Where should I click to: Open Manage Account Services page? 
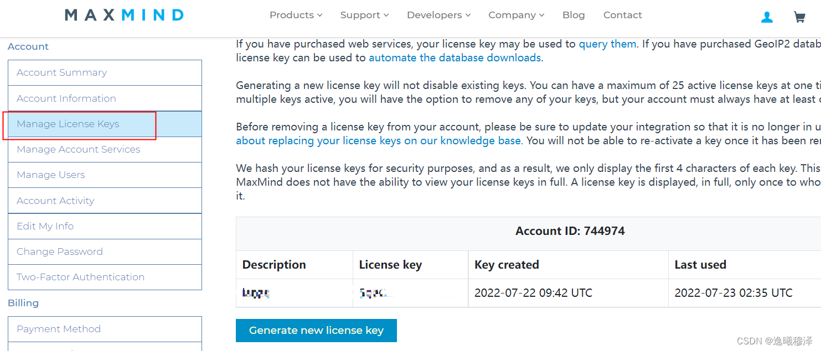pos(79,149)
